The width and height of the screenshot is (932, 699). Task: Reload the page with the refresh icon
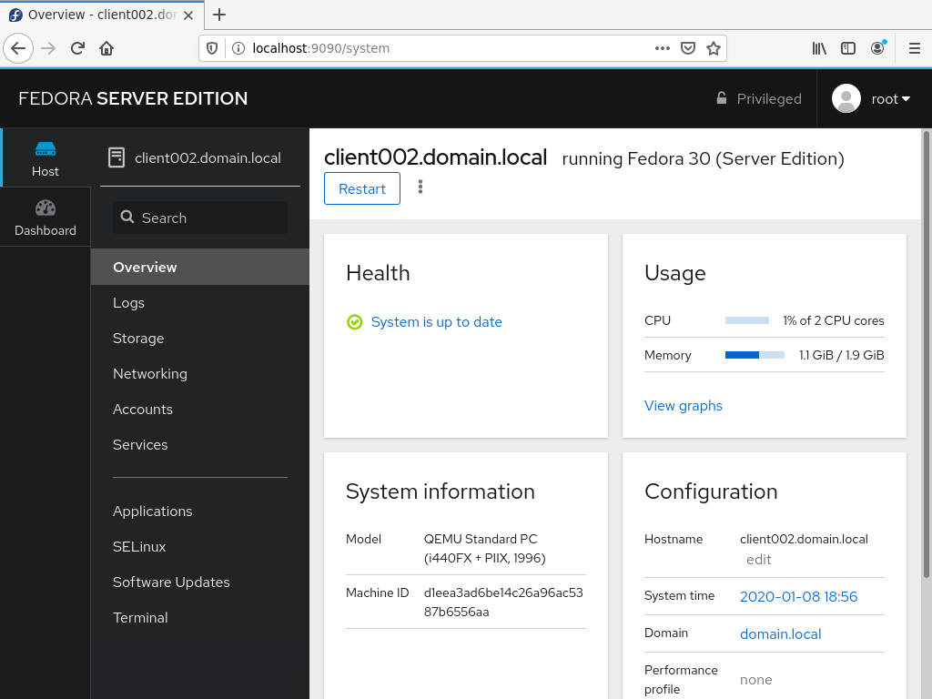pos(77,48)
